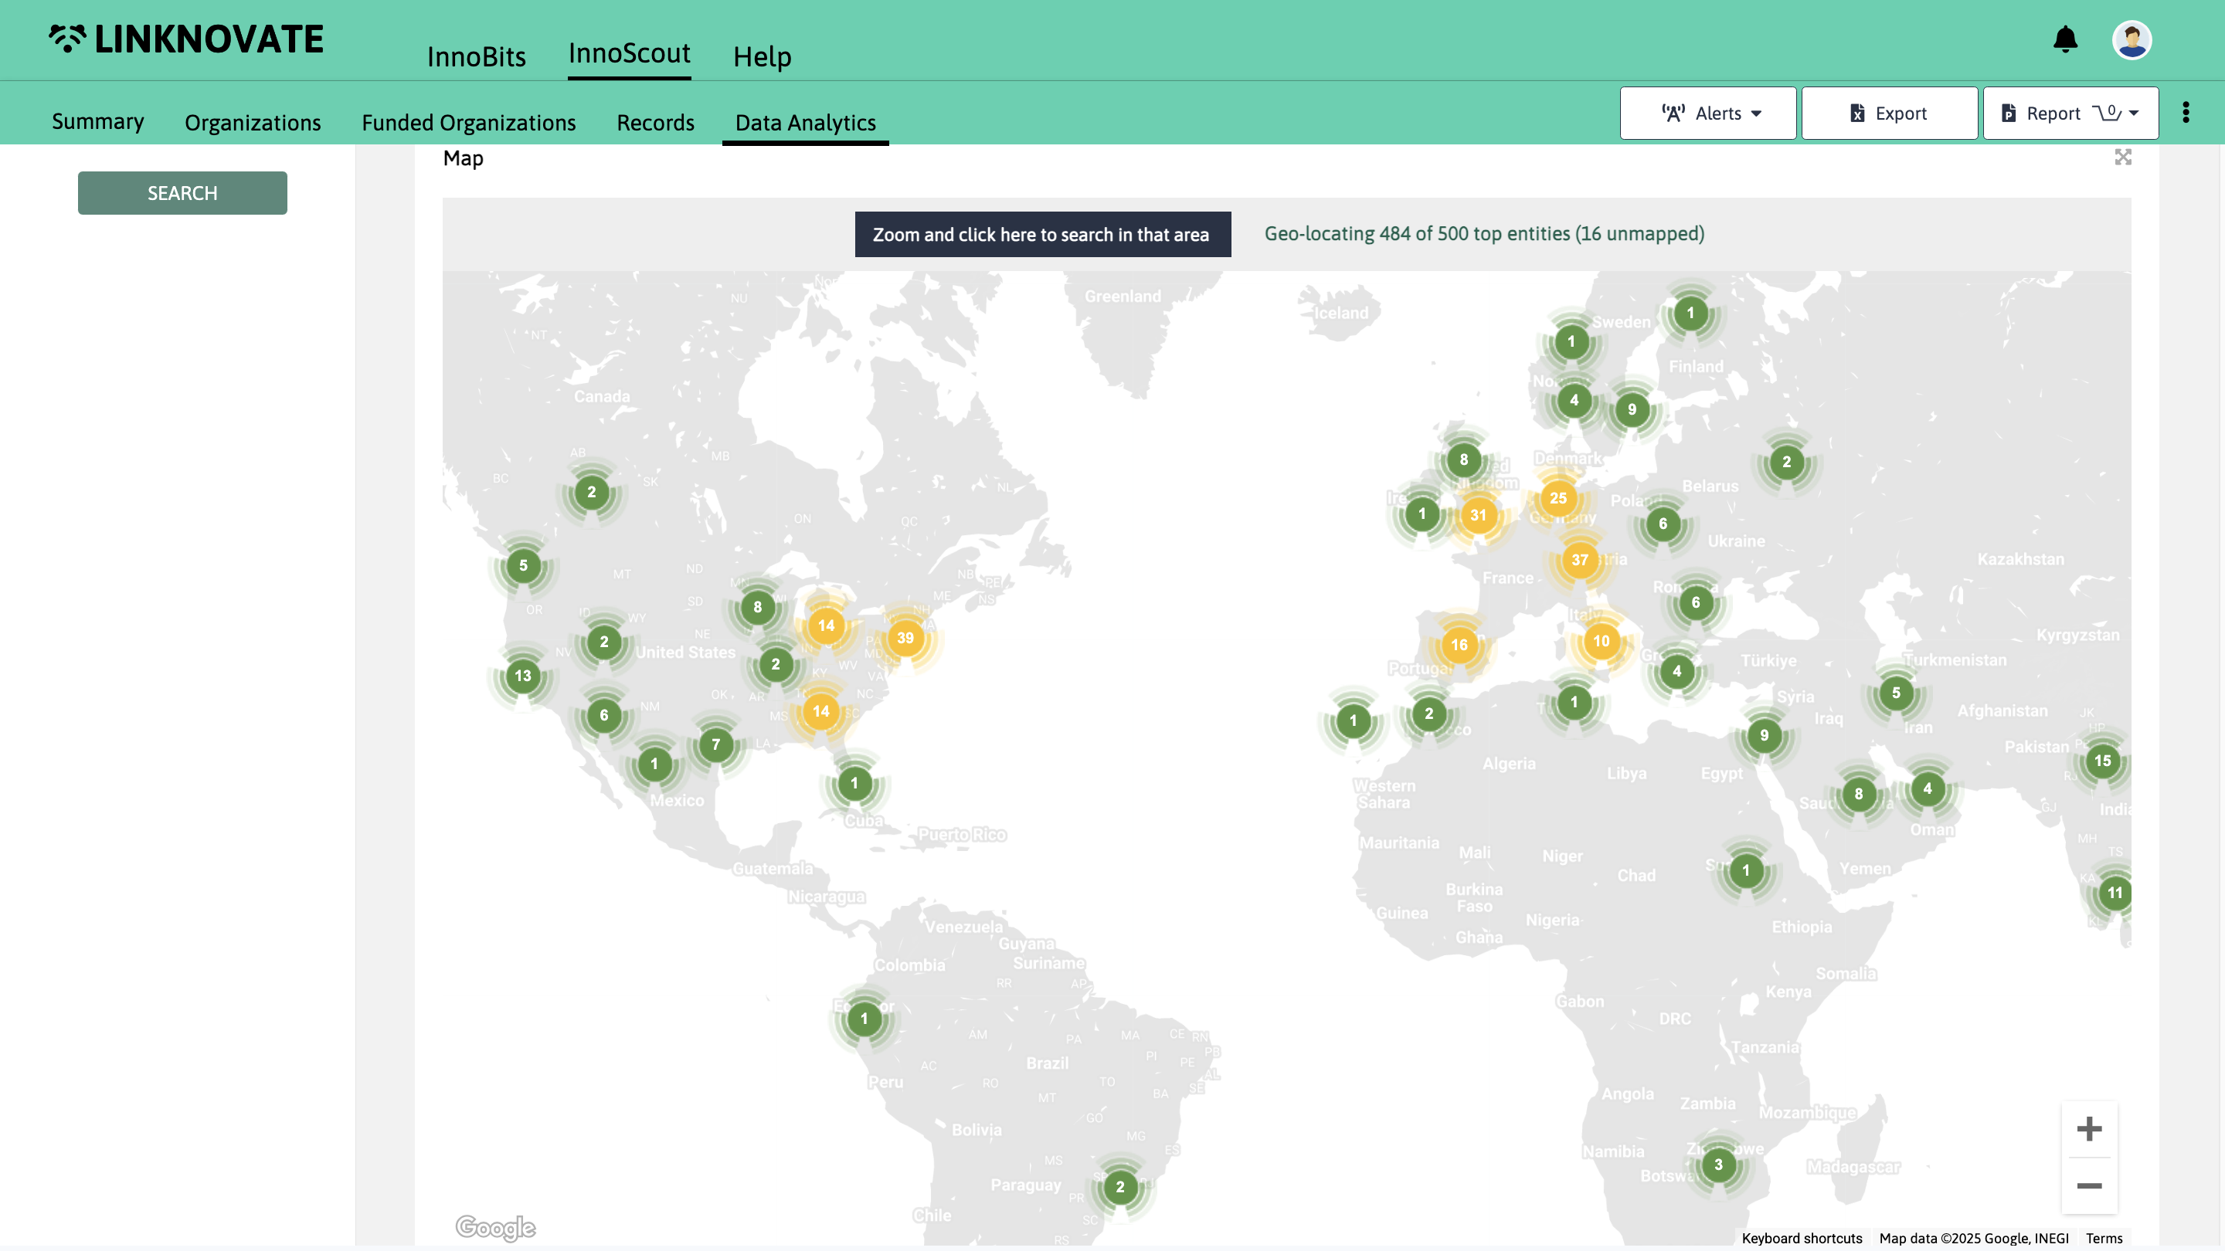Open the three-dot more options menu
This screenshot has width=2225, height=1251.
click(x=2186, y=112)
